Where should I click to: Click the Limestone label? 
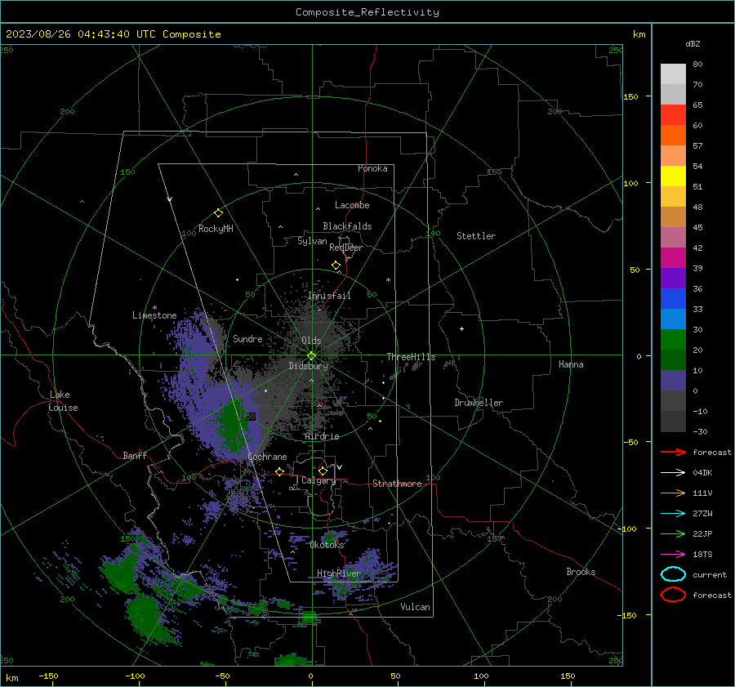154,315
